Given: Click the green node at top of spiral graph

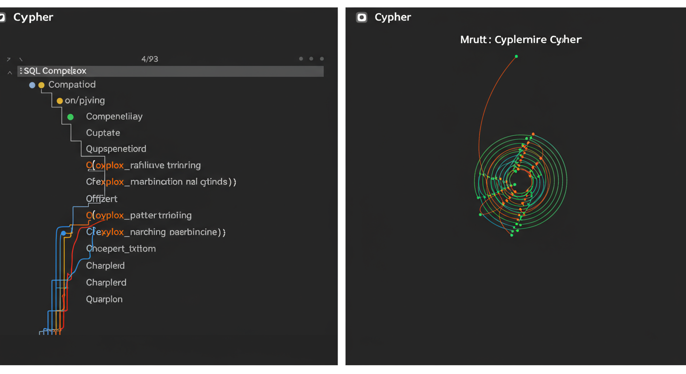Looking at the screenshot, I should (x=516, y=56).
